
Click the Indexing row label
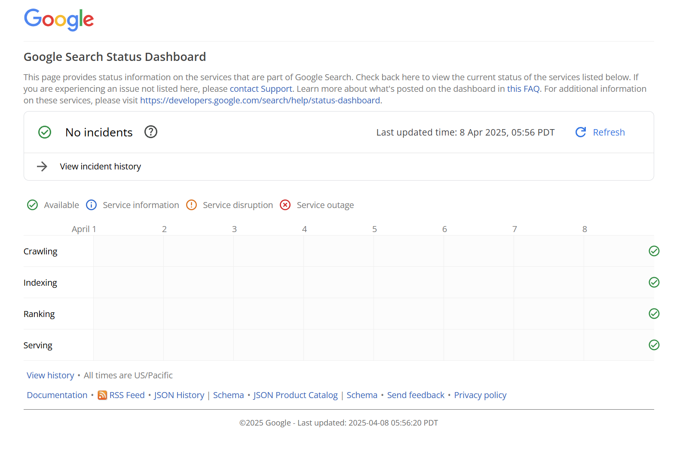coord(40,283)
